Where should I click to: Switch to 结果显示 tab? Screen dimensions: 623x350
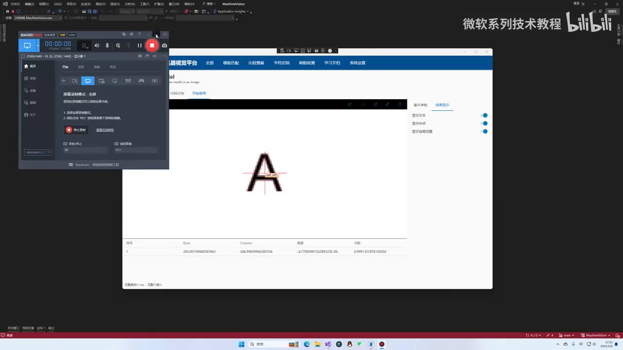(x=442, y=105)
